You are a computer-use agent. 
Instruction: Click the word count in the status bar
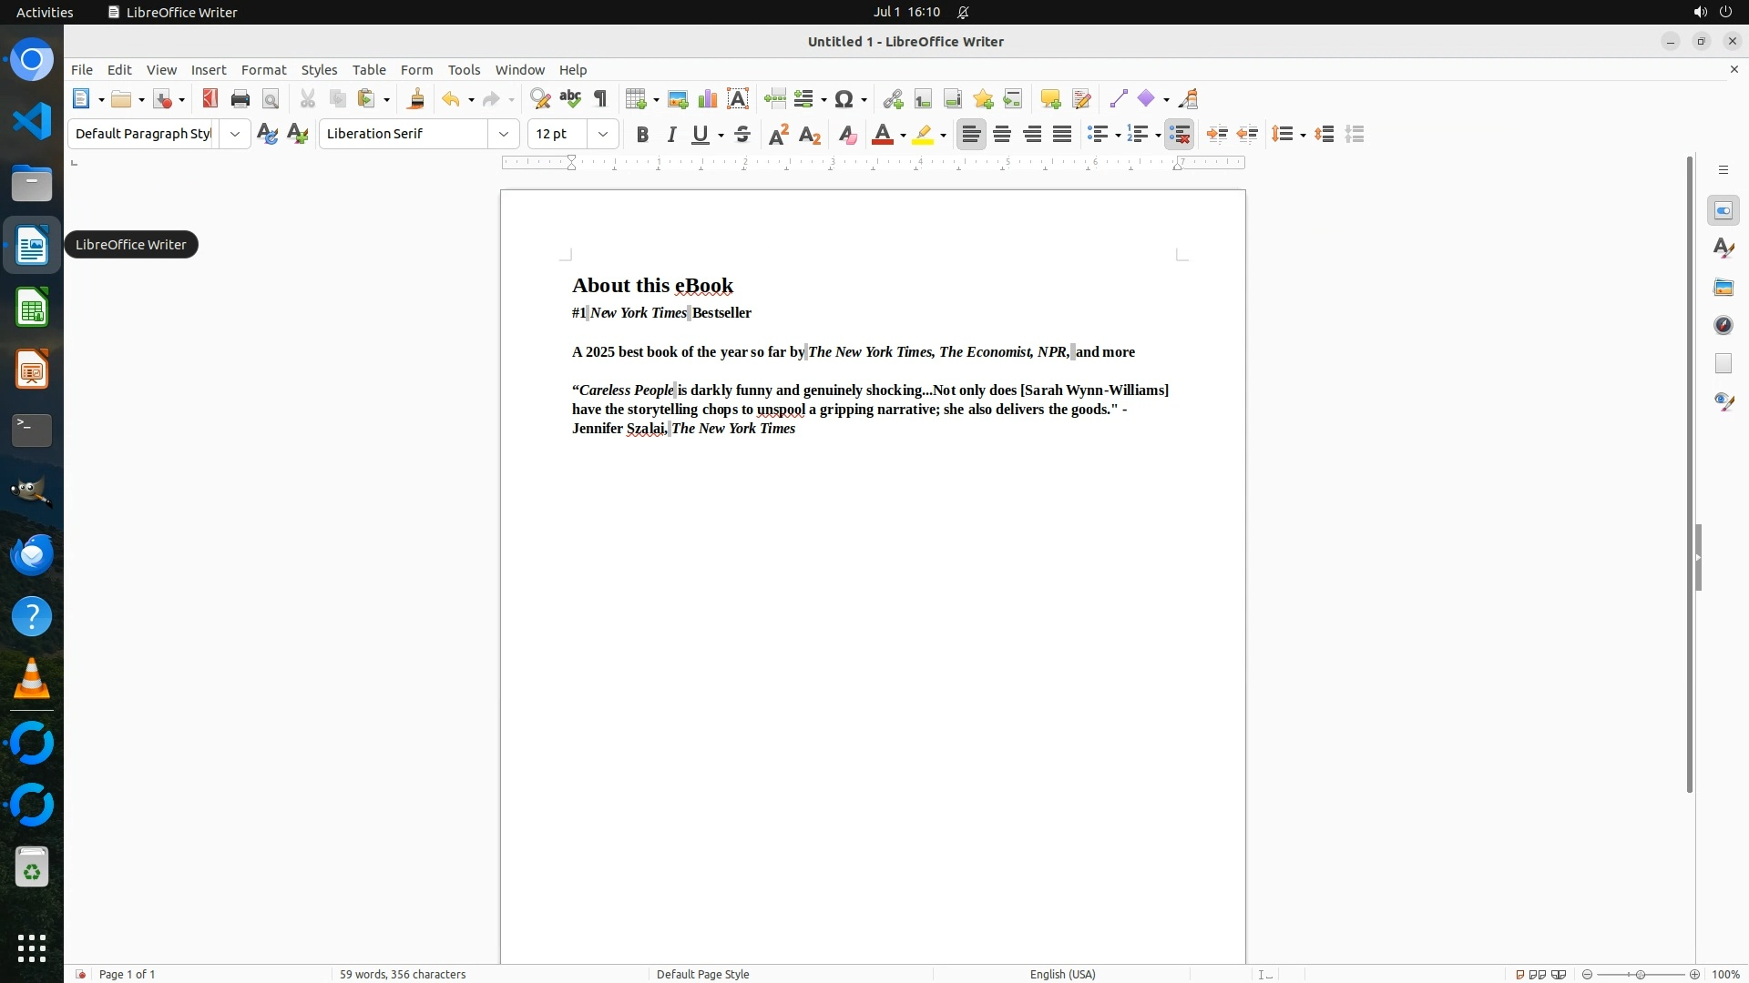[403, 974]
